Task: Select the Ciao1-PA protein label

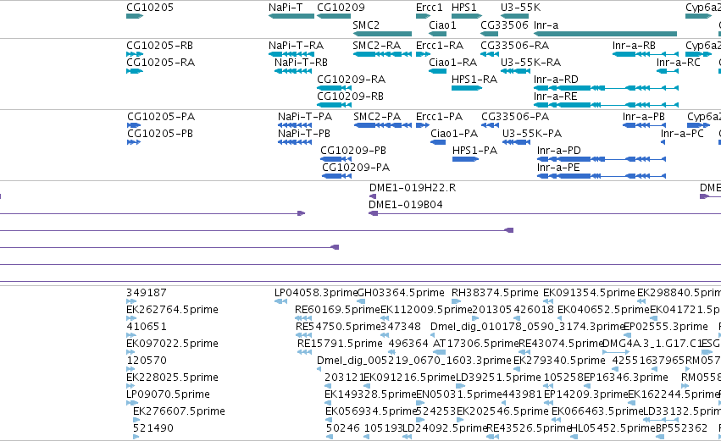Action: [x=454, y=134]
